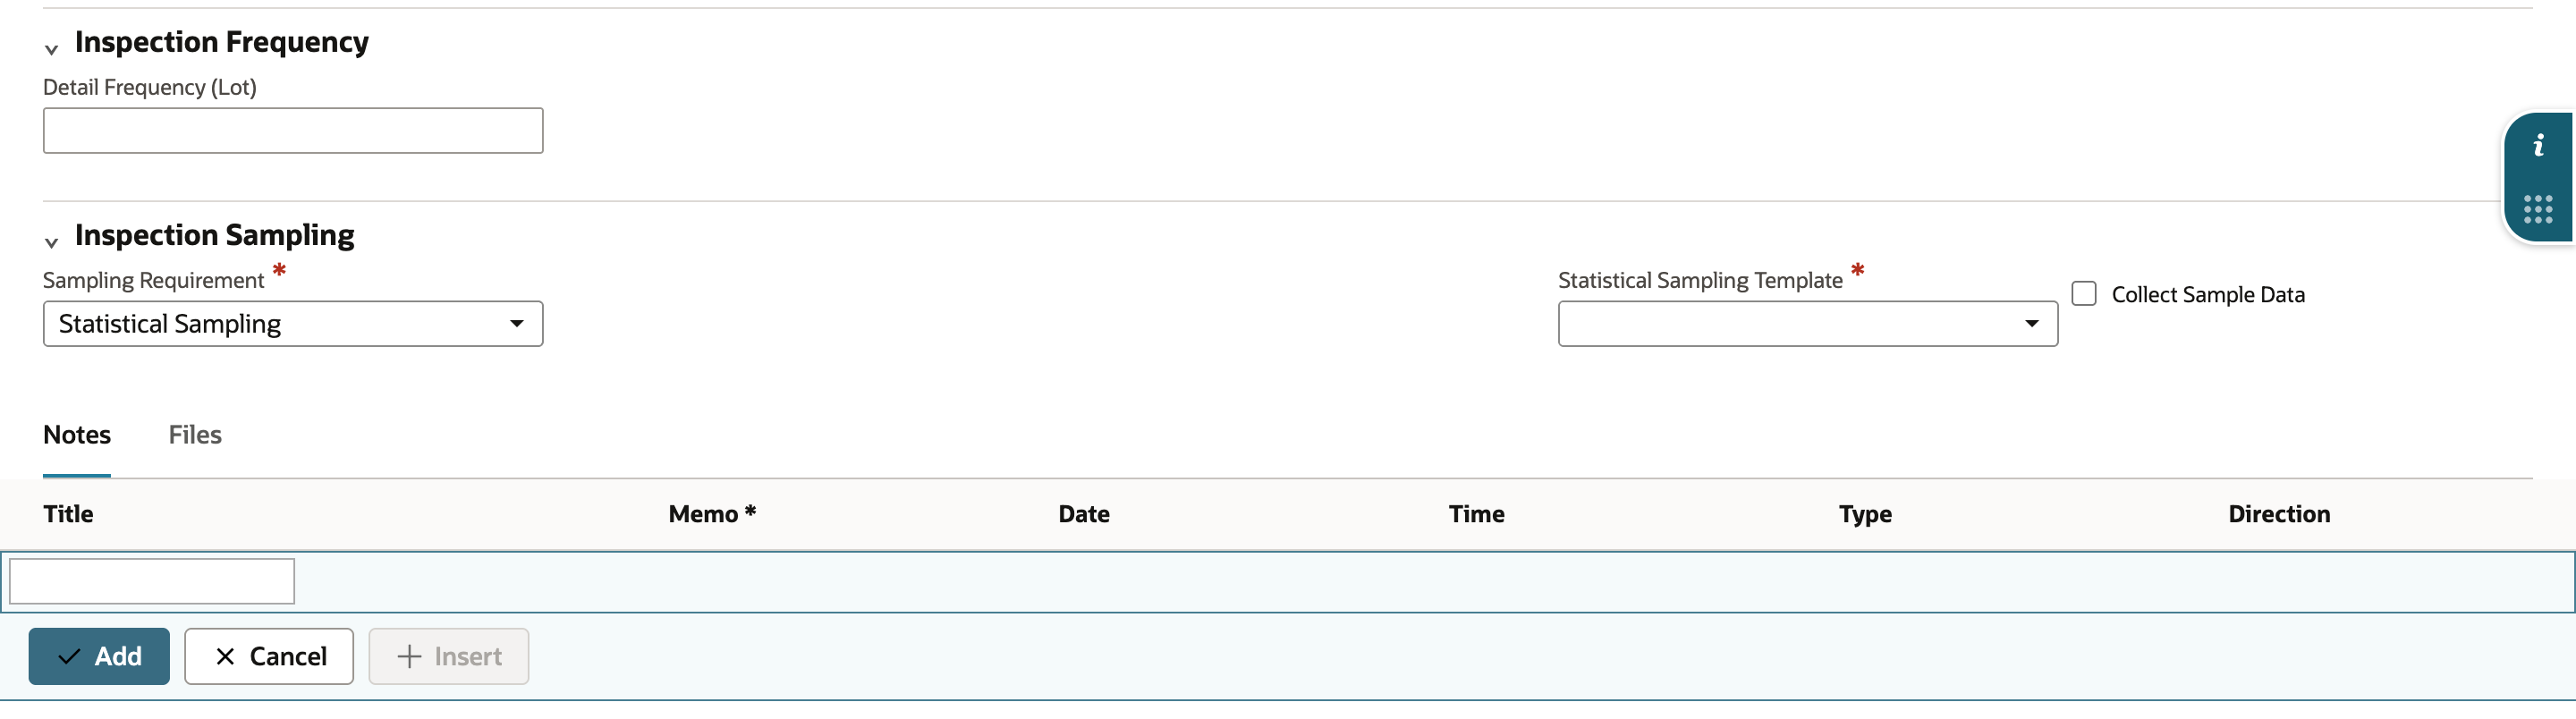Focus the Detail Frequency (Lot) field
This screenshot has width=2576, height=719.
tap(293, 131)
